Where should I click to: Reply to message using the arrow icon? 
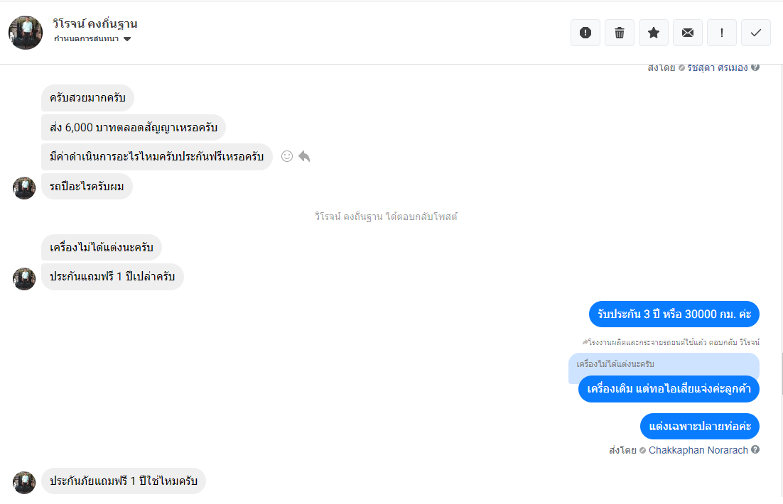click(304, 156)
